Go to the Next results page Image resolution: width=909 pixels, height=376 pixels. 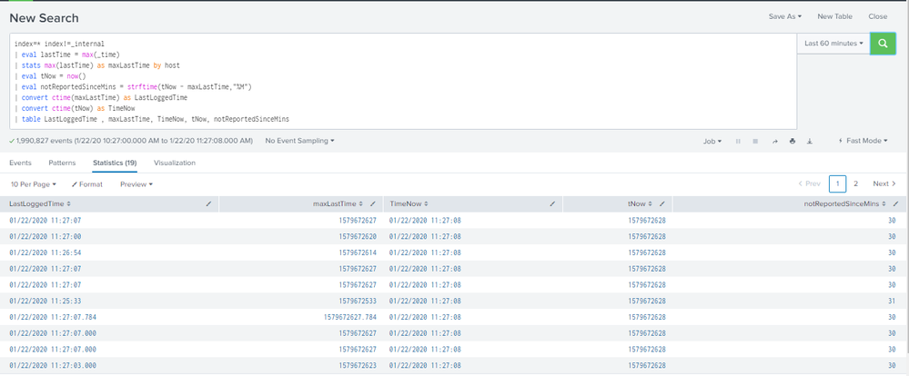(x=884, y=184)
